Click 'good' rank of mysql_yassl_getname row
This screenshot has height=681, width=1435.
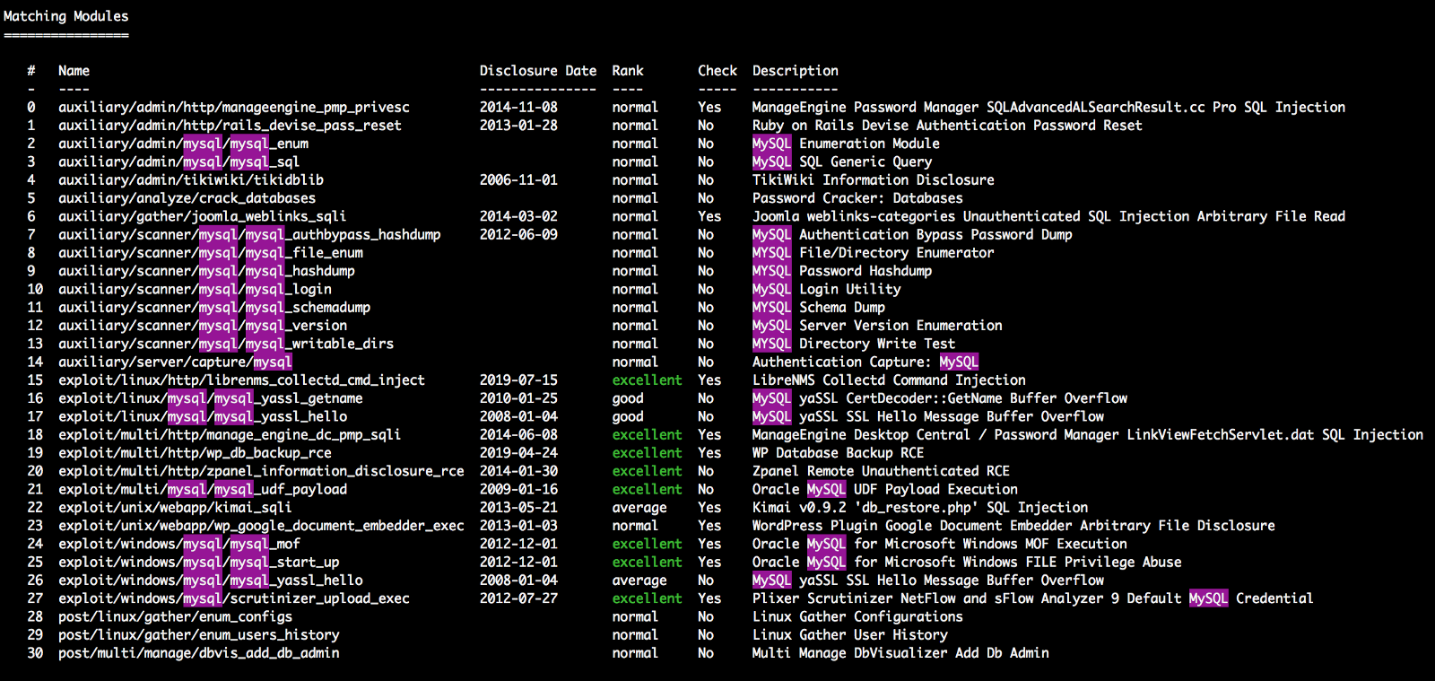[x=628, y=398]
